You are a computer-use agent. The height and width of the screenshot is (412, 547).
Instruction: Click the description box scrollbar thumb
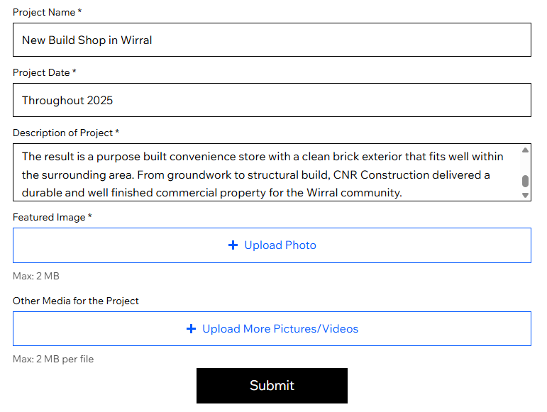(525, 181)
